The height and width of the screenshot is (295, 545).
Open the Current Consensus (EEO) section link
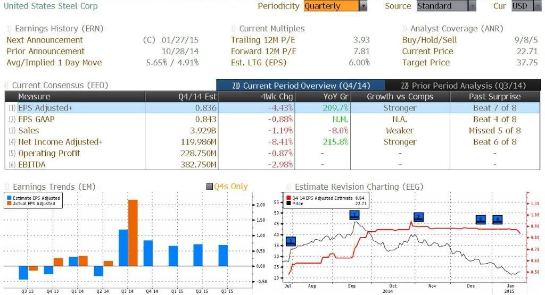point(60,85)
